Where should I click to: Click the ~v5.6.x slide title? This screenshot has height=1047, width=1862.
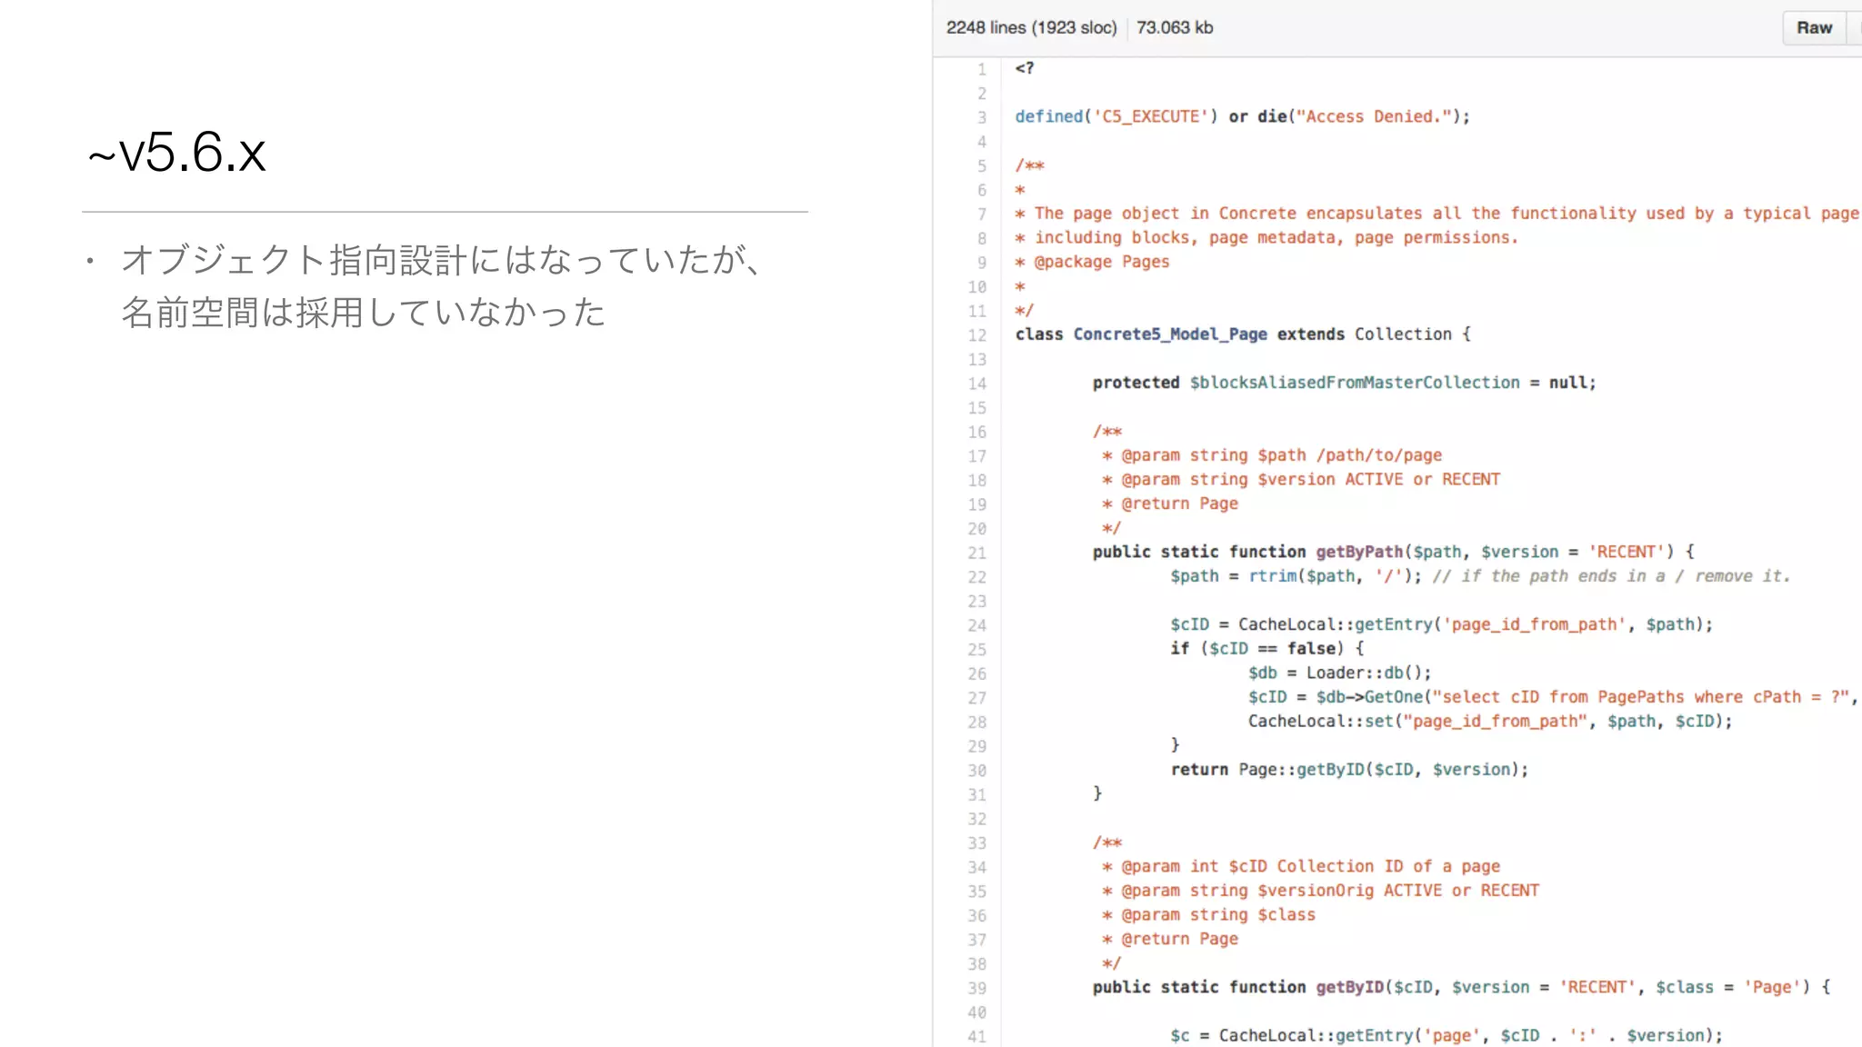click(x=176, y=152)
